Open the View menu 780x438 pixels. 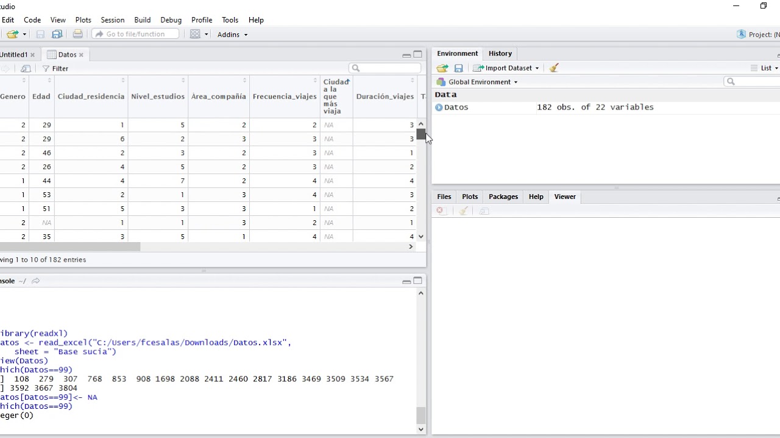click(x=58, y=20)
